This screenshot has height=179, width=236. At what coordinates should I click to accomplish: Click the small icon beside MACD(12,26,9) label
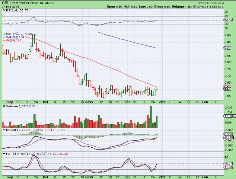[x=3, y=130]
